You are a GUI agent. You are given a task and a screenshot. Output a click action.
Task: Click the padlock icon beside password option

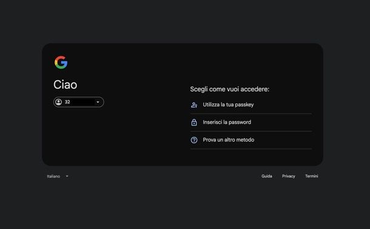click(194, 123)
